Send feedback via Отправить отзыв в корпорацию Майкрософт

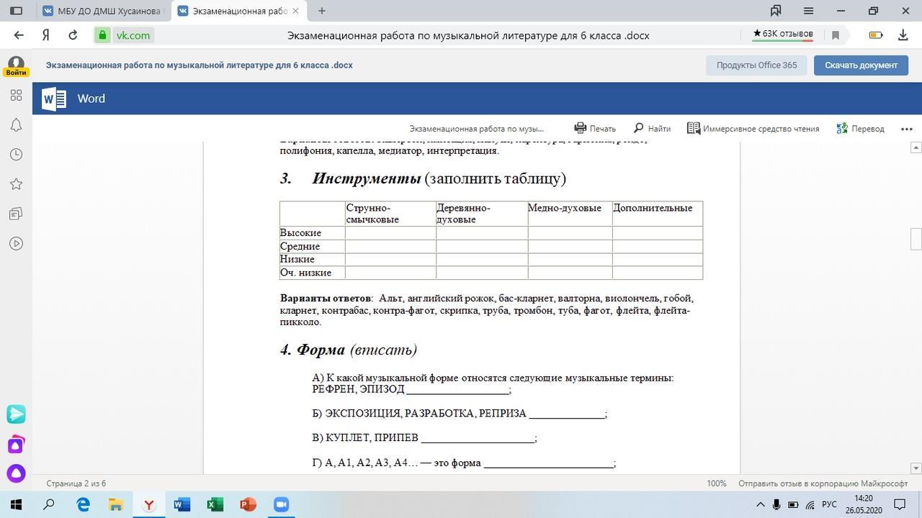tap(823, 483)
